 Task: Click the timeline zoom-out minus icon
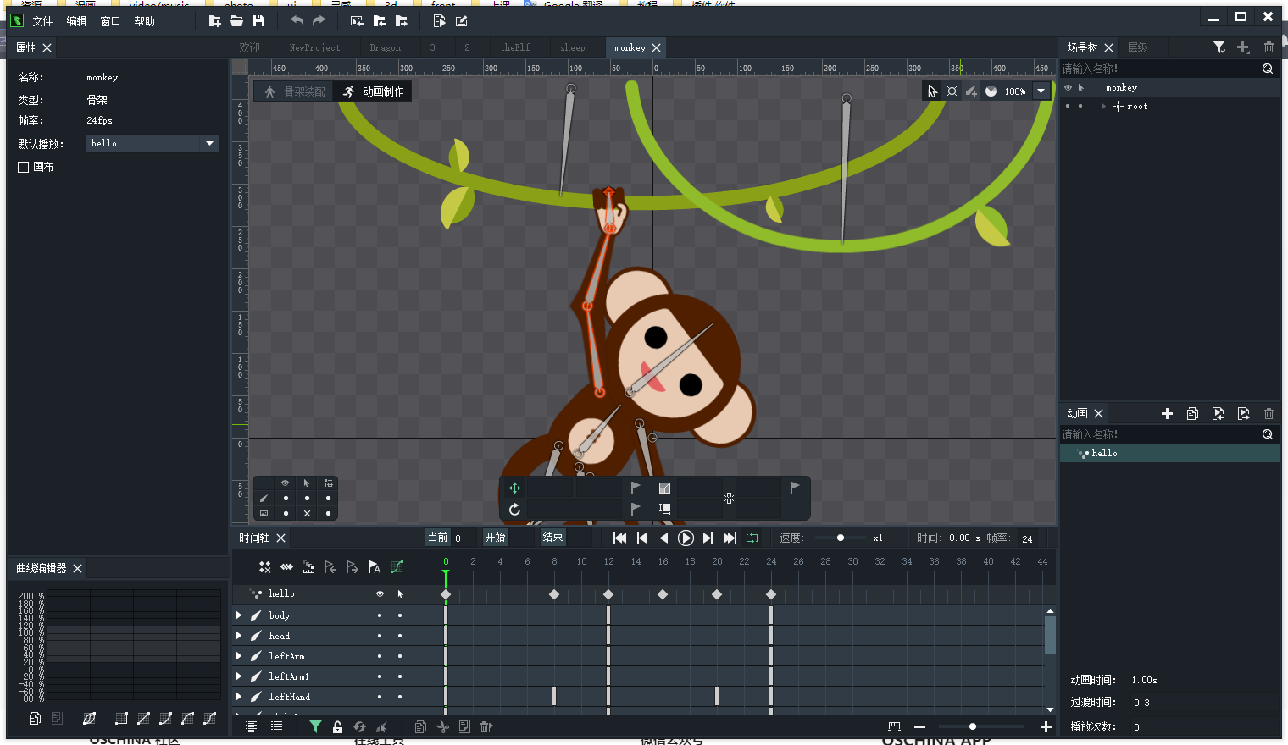(919, 726)
